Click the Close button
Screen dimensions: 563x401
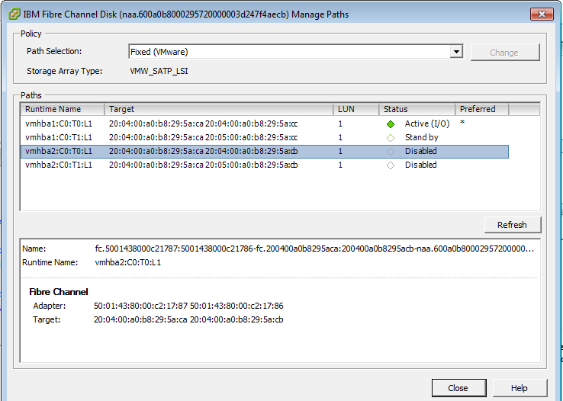pyautogui.click(x=458, y=388)
